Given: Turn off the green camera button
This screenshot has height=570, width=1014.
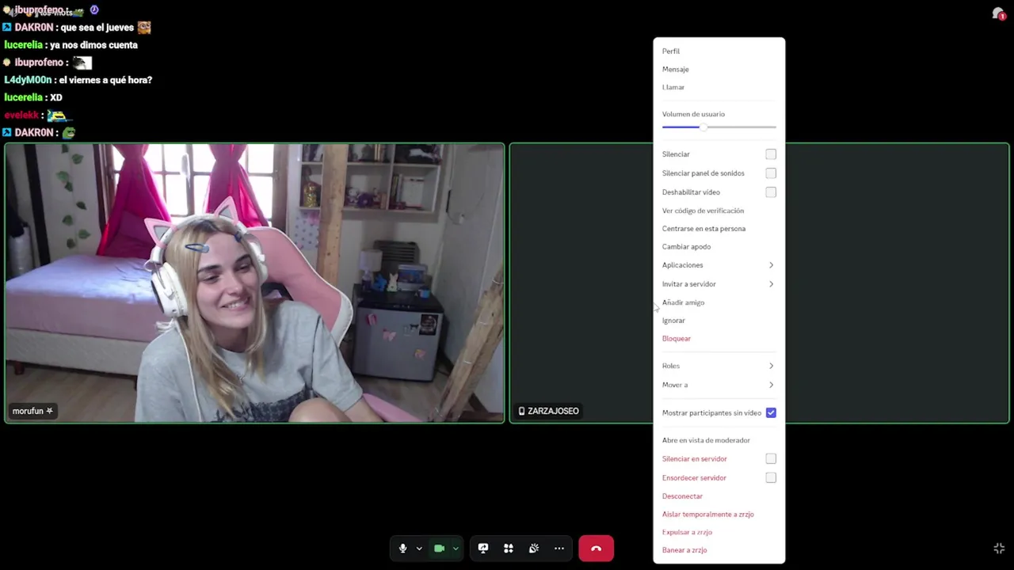Looking at the screenshot, I should pyautogui.click(x=439, y=549).
